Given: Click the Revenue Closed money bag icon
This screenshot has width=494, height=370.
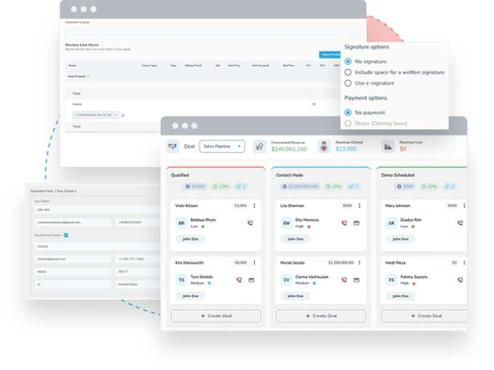Looking at the screenshot, I should 324,146.
